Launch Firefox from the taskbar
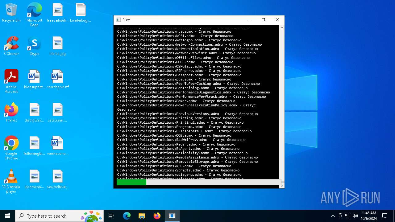 point(157,216)
